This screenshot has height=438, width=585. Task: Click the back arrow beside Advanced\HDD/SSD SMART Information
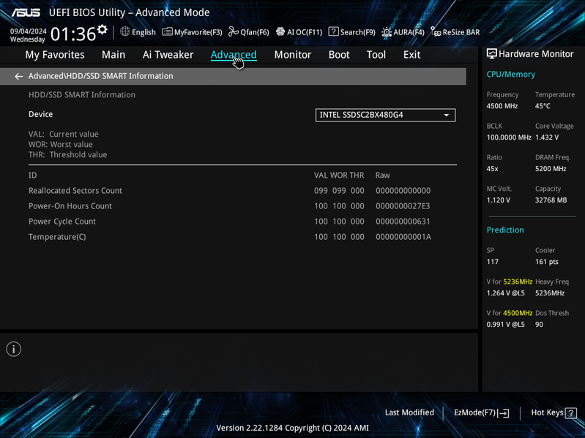point(18,76)
